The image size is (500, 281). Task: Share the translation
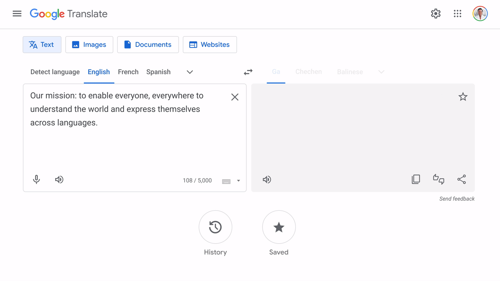point(461,179)
